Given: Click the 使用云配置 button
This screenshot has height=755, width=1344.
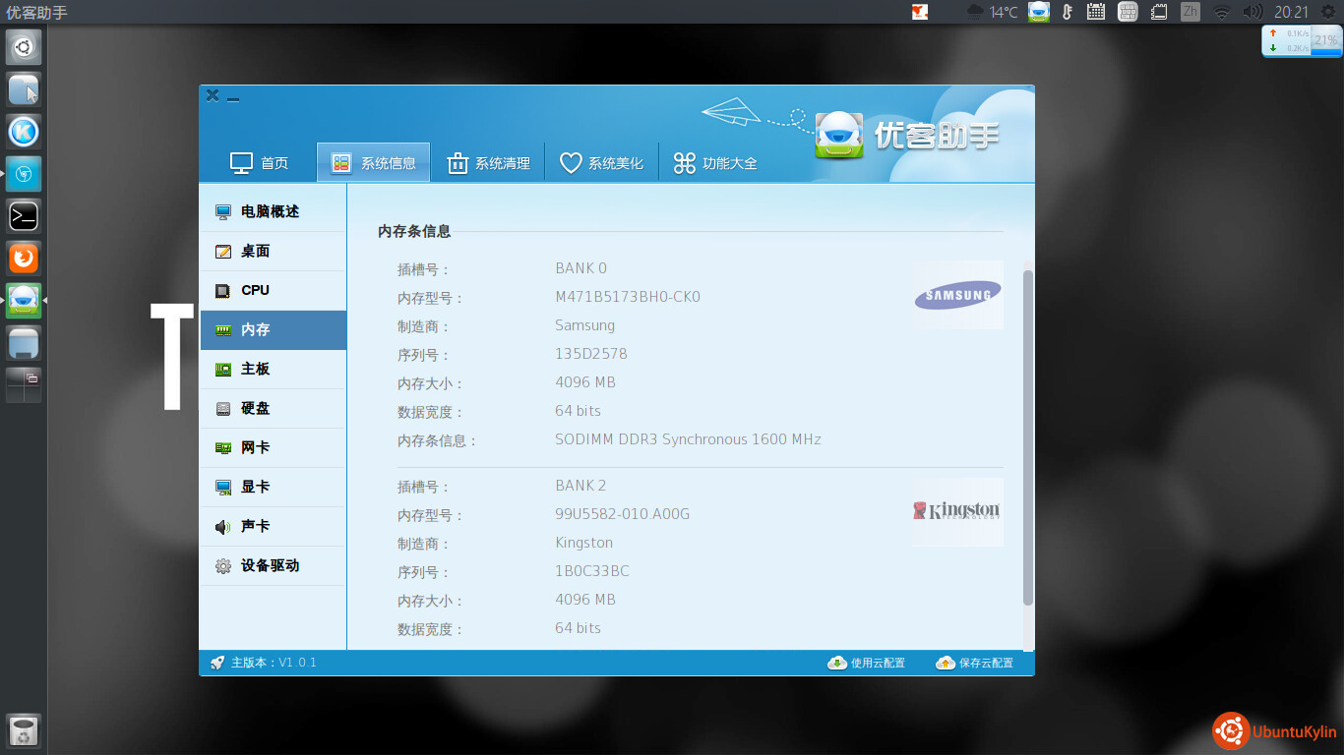Looking at the screenshot, I should (867, 663).
